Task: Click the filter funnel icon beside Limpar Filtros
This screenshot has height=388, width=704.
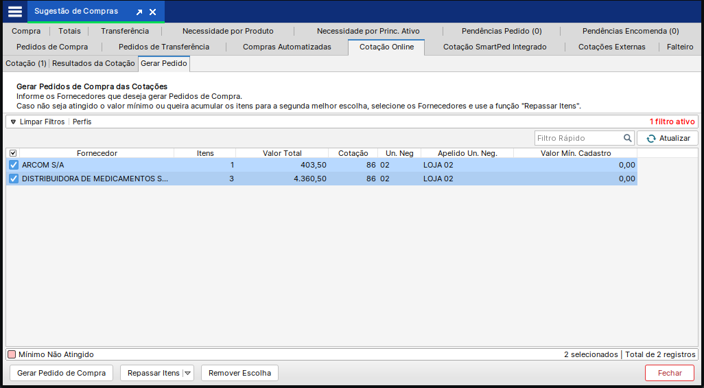Action: 13,122
